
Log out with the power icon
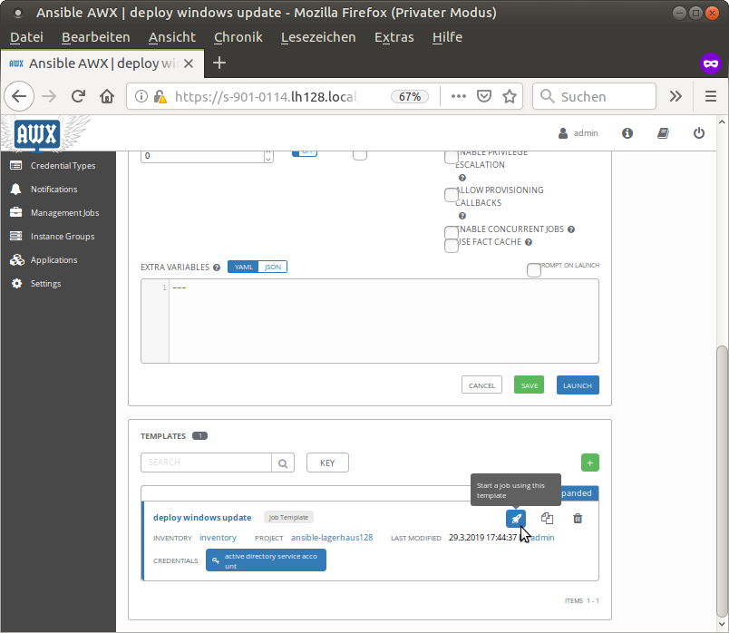(699, 133)
